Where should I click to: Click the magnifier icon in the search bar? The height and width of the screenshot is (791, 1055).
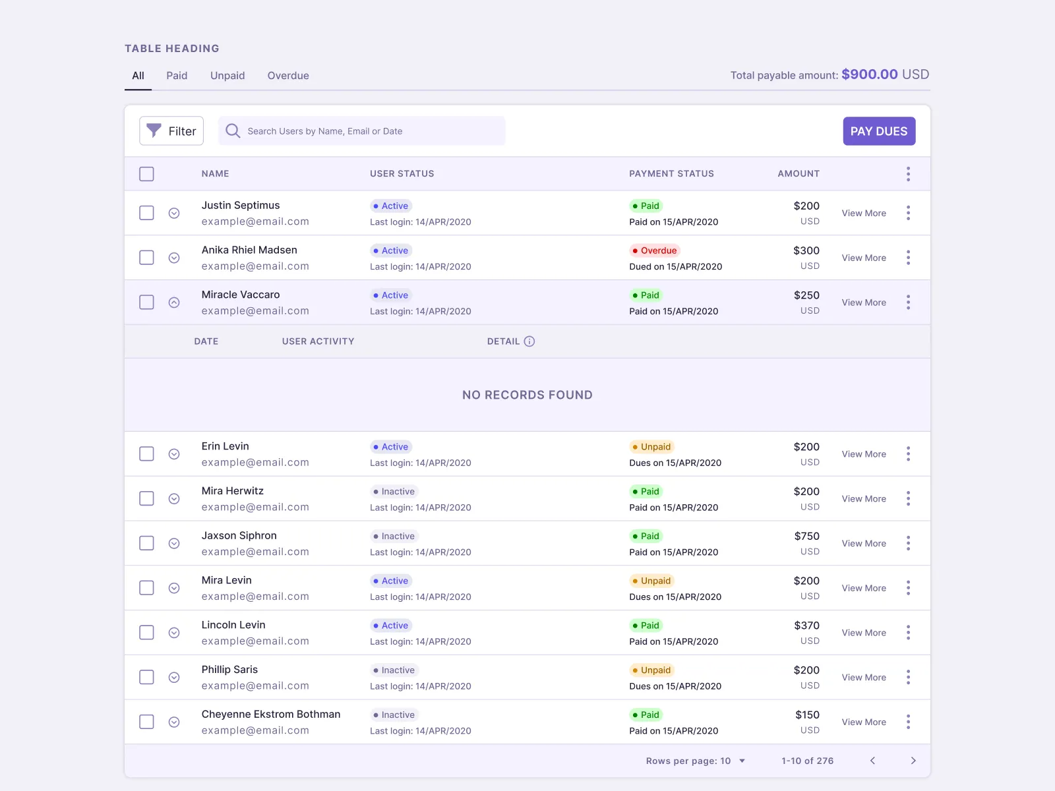232,131
